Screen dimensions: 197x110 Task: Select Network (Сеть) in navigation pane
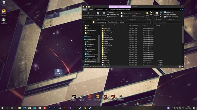(86, 64)
